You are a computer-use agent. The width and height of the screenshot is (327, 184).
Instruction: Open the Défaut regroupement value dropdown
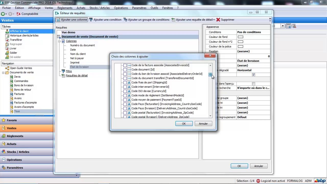[253, 117]
